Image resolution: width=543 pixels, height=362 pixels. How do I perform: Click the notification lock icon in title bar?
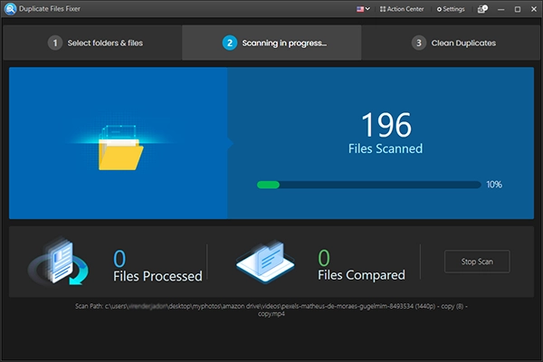[482, 9]
